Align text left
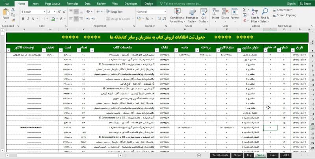The width and height of the screenshot is (315, 159). click(x=71, y=18)
